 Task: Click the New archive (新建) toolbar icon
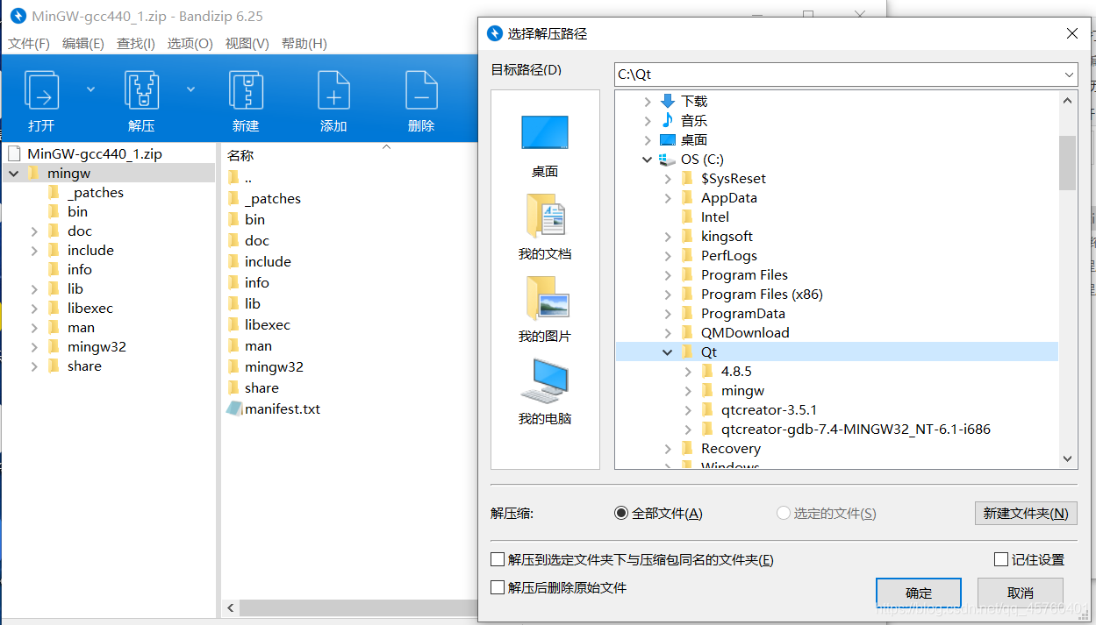click(246, 90)
